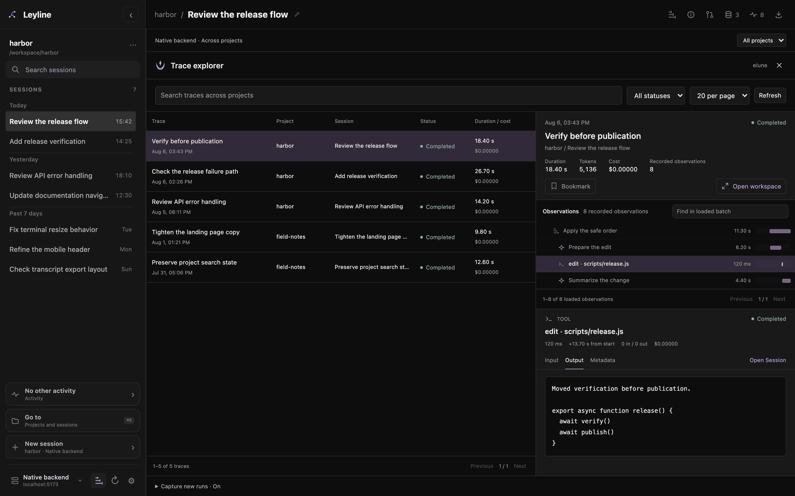Expand the New session card
Image resolution: width=795 pixels, height=496 pixels.
(73, 447)
